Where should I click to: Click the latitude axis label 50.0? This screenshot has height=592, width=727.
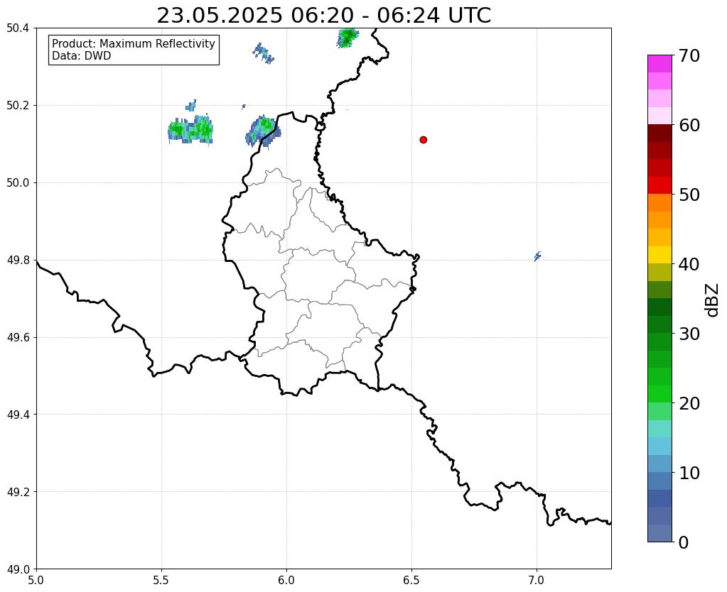pos(18,183)
